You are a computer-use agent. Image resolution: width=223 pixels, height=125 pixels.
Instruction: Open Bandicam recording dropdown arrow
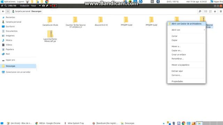pyautogui.click(x=40, y=6)
